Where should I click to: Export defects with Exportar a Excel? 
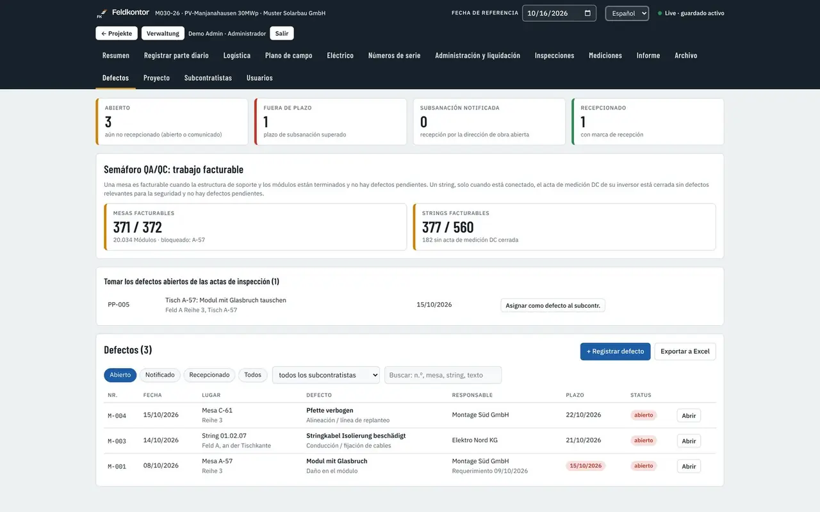[x=685, y=351]
